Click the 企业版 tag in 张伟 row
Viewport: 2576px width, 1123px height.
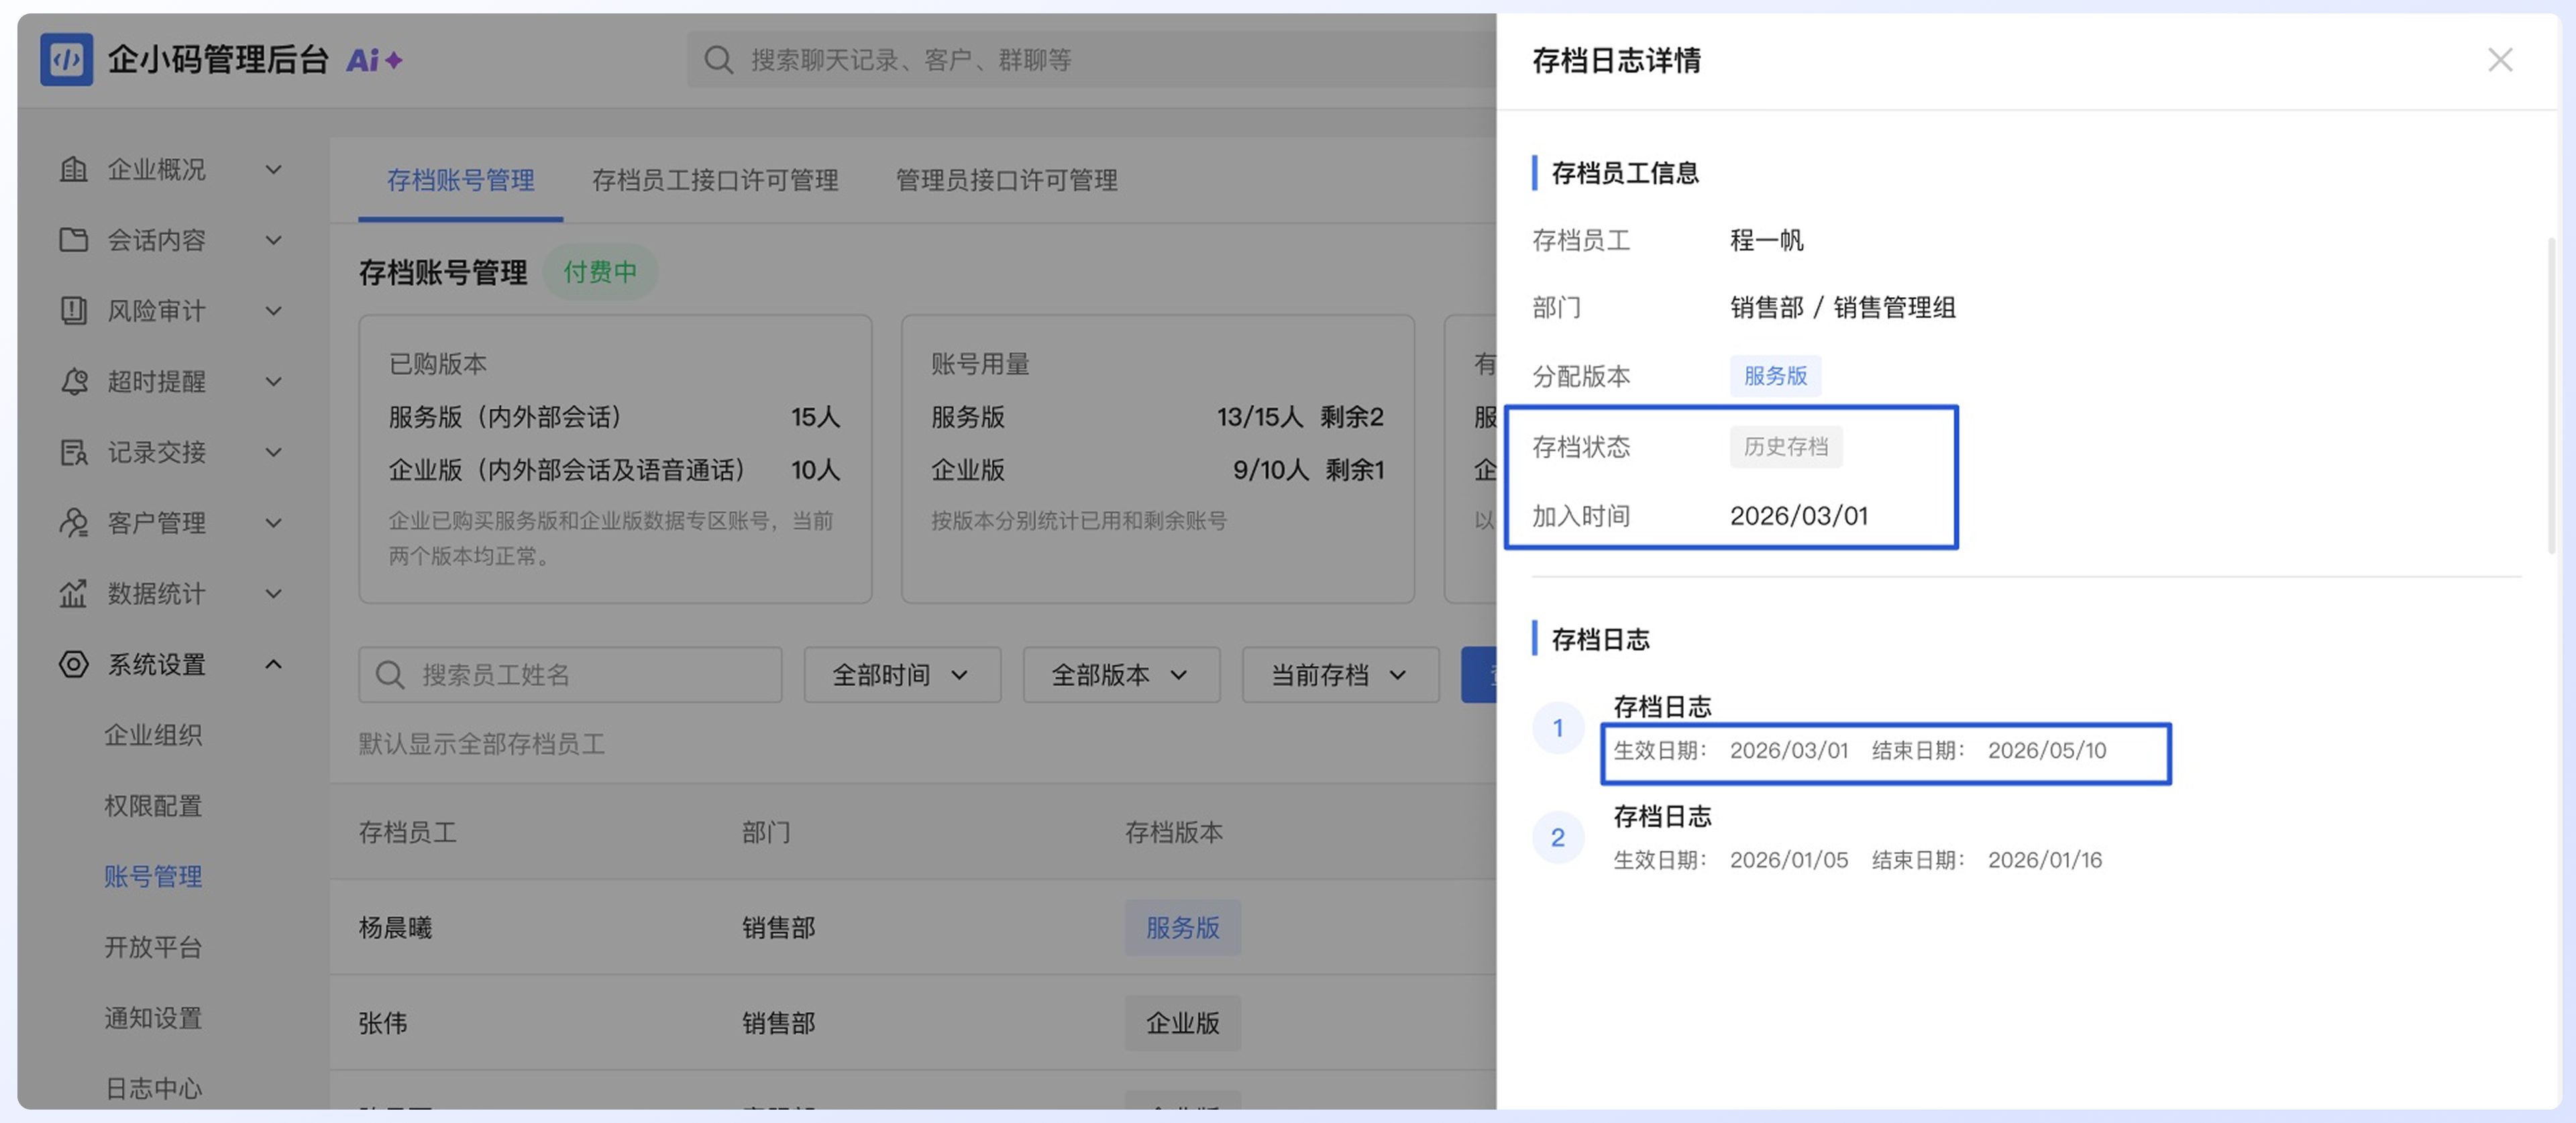[x=1182, y=1023]
